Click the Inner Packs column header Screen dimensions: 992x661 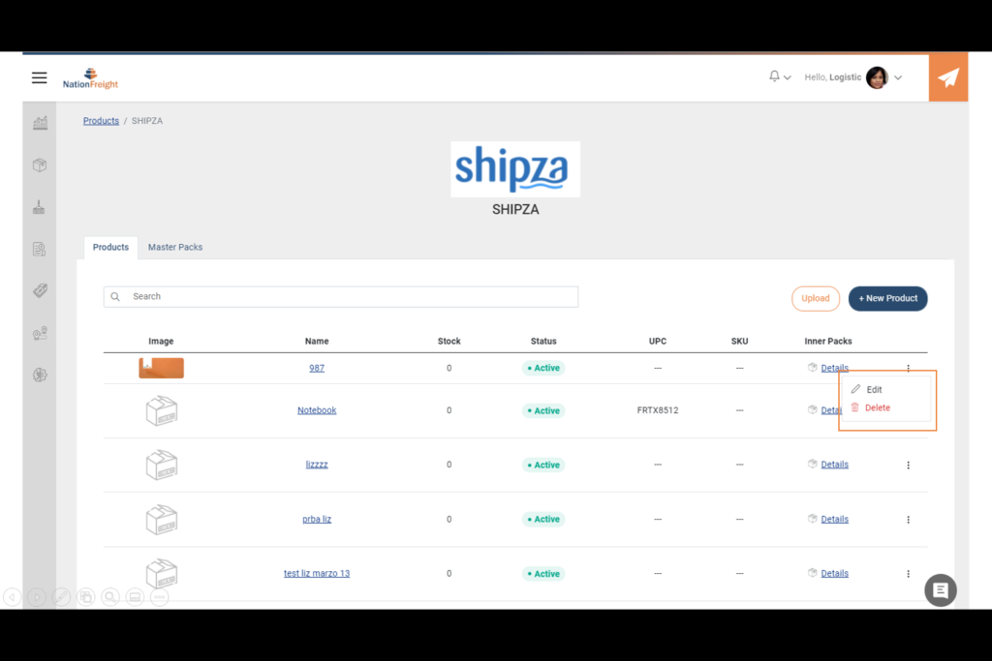(x=828, y=342)
